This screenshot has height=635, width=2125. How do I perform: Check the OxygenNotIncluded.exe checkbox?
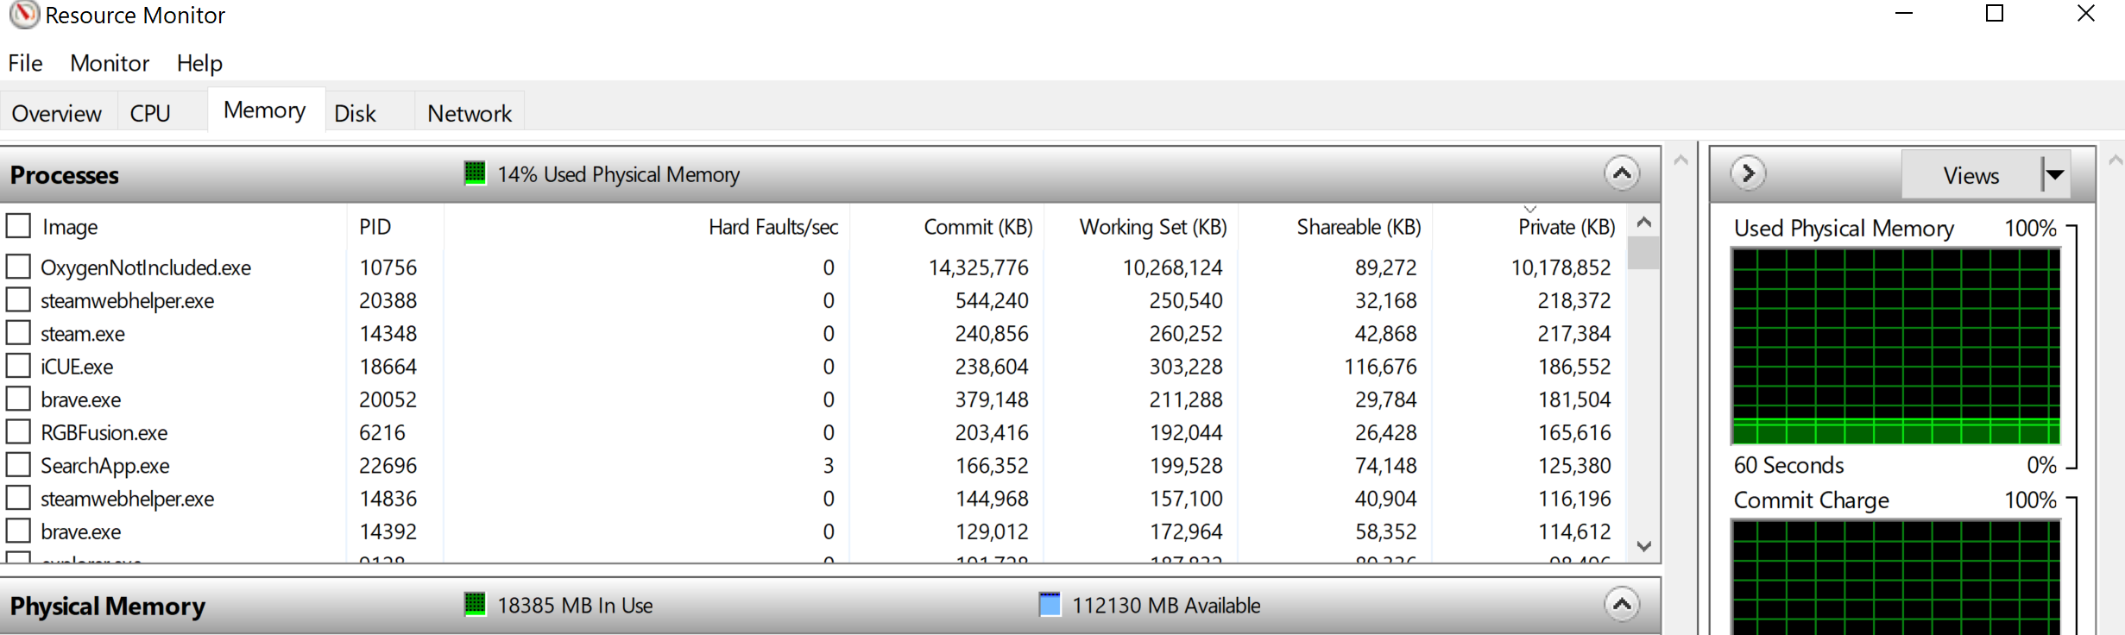(18, 267)
